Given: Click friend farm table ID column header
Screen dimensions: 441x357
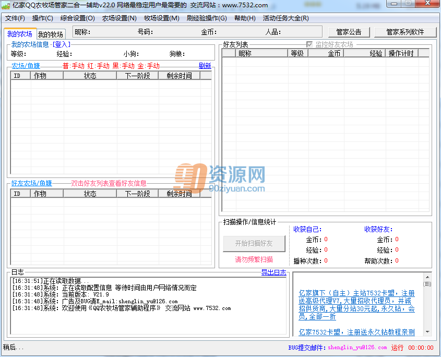Looking at the screenshot, I should point(20,194).
